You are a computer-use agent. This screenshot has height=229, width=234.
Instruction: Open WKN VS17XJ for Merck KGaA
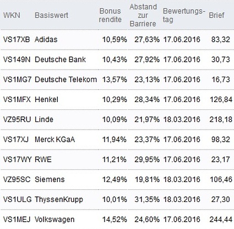(16, 140)
